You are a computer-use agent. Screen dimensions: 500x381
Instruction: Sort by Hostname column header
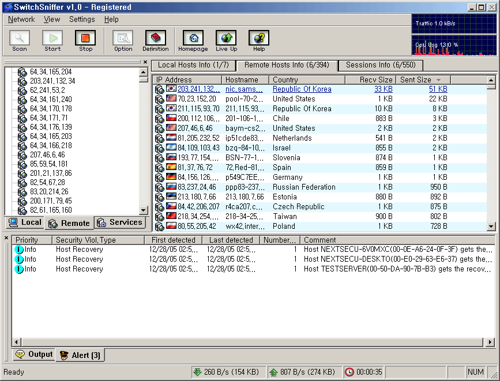245,80
